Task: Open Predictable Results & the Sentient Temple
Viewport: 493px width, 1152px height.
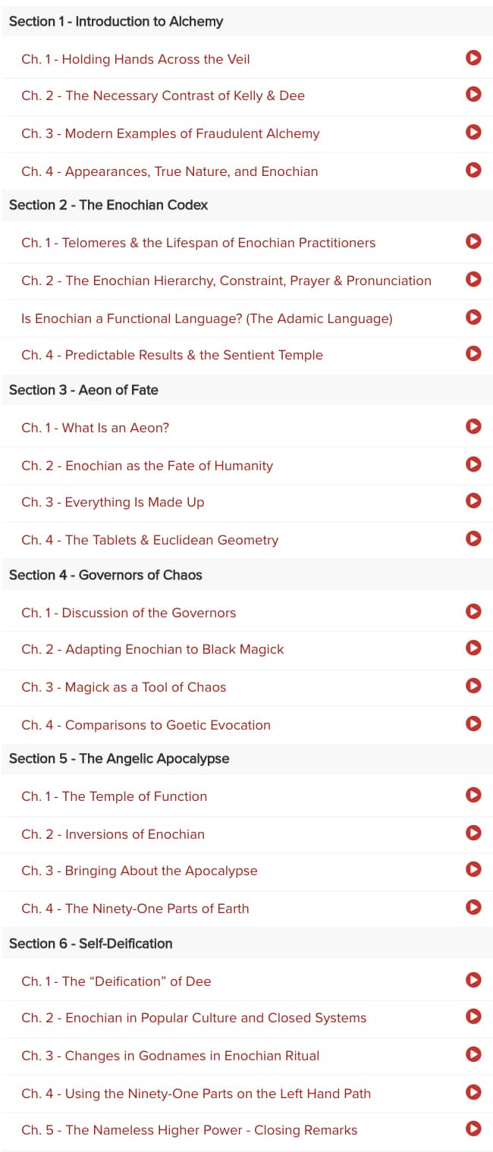Action: 172,355
